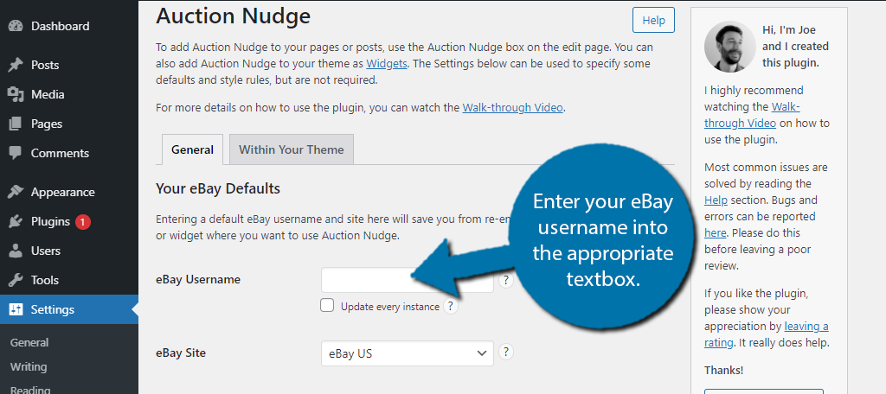The image size is (886, 394).
Task: Open the Widgets link
Action: click(x=387, y=63)
